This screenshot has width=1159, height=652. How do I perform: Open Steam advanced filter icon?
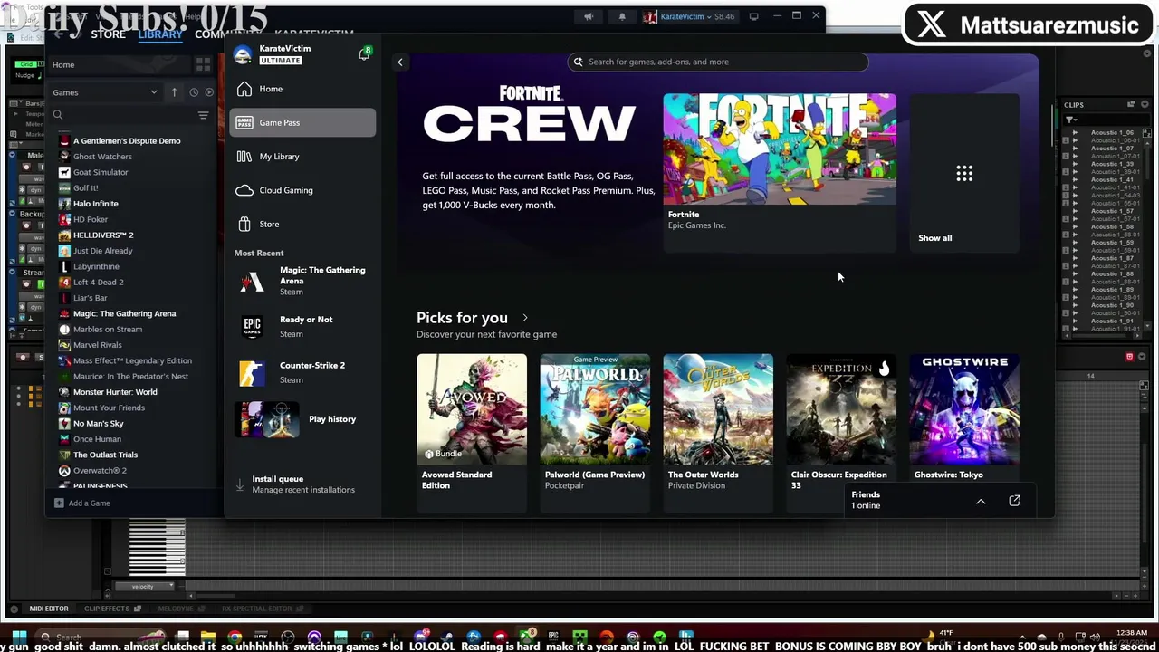tap(203, 115)
